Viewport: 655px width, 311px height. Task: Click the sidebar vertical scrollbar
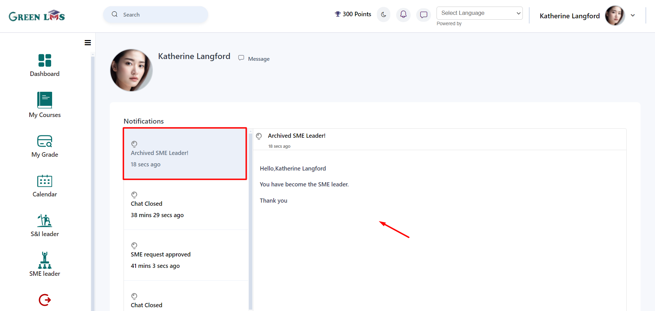click(92, 183)
